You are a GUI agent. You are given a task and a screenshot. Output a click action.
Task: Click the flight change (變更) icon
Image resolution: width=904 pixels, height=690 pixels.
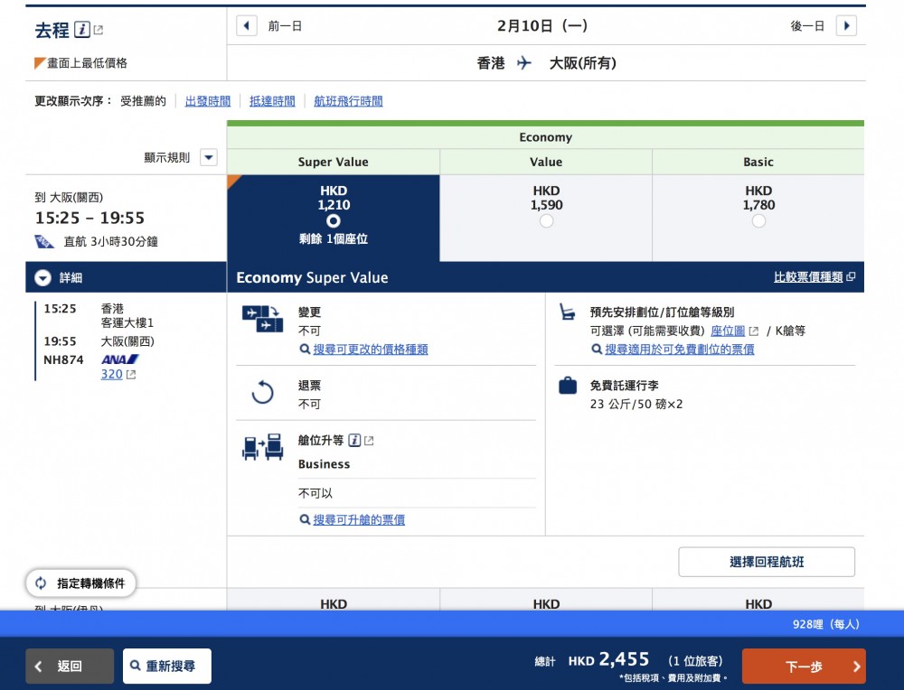(262, 319)
